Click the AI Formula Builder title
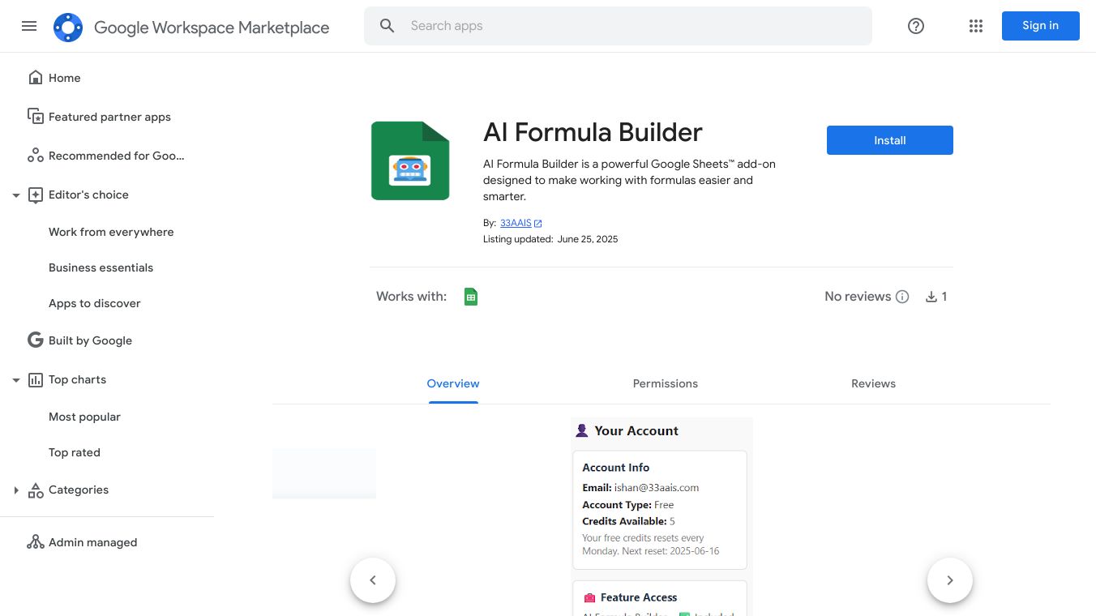 593,132
